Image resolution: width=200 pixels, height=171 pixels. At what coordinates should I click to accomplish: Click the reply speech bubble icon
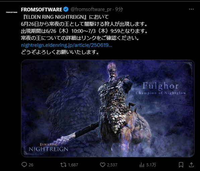tap(24, 165)
